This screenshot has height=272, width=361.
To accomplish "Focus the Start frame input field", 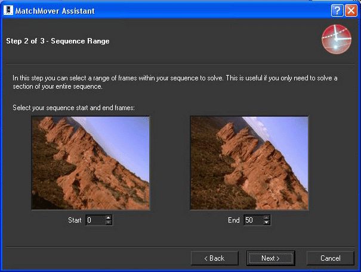I will [96, 220].
